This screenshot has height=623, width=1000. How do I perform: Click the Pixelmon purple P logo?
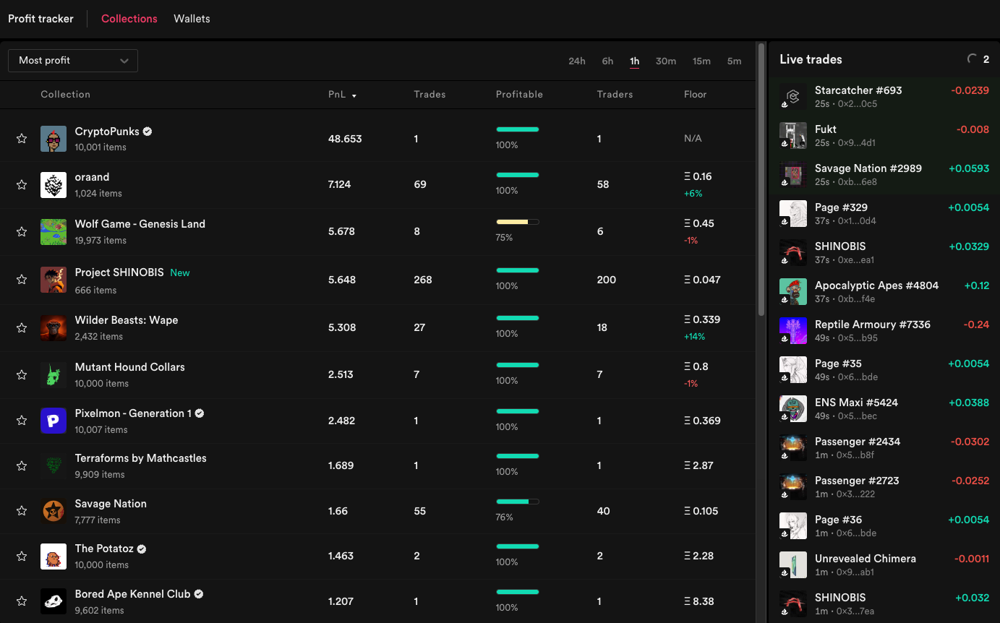tap(54, 421)
